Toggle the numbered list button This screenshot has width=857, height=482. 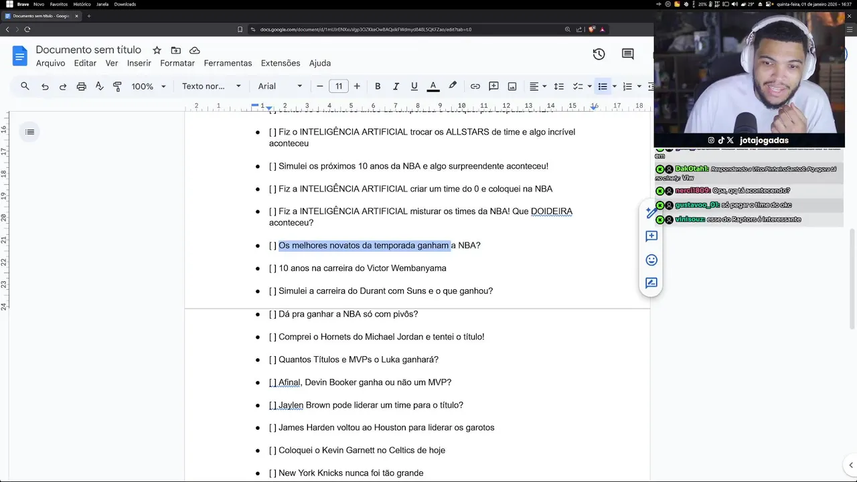(627, 86)
